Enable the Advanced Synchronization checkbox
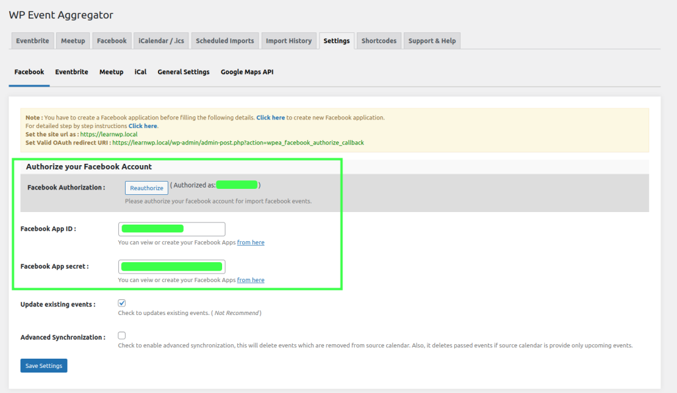This screenshot has height=393, width=677. (x=122, y=336)
